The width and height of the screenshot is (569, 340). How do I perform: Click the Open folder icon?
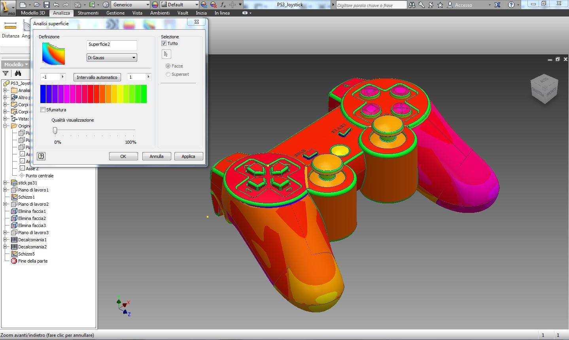tap(37, 5)
